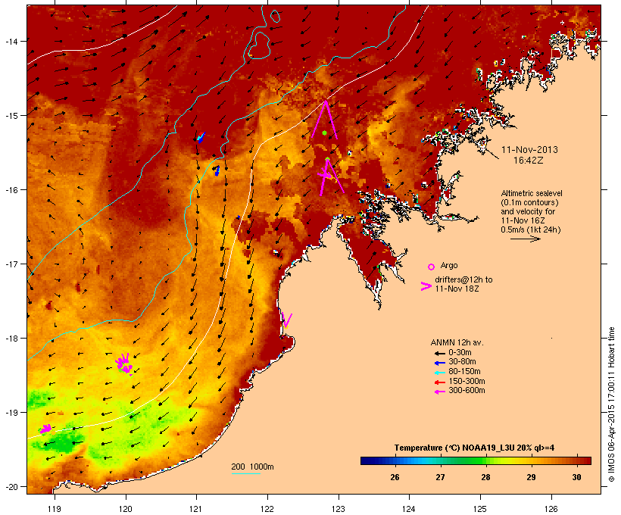Click the longitude axis label 119

pos(55,509)
